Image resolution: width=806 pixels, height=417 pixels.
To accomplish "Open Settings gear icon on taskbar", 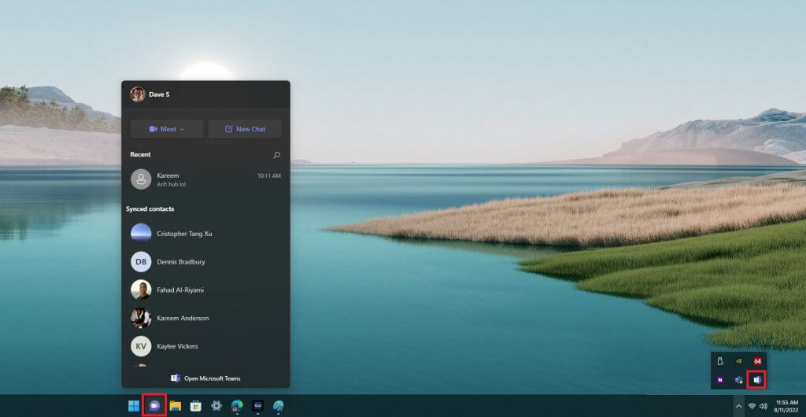I will (216, 406).
